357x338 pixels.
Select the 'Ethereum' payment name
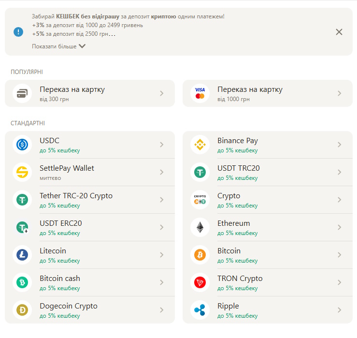point(234,223)
